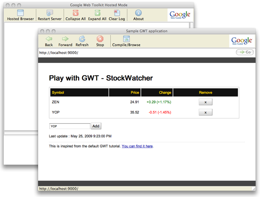
Task: Open the Hosted Browser toolbar icon
Action: coord(20,14)
